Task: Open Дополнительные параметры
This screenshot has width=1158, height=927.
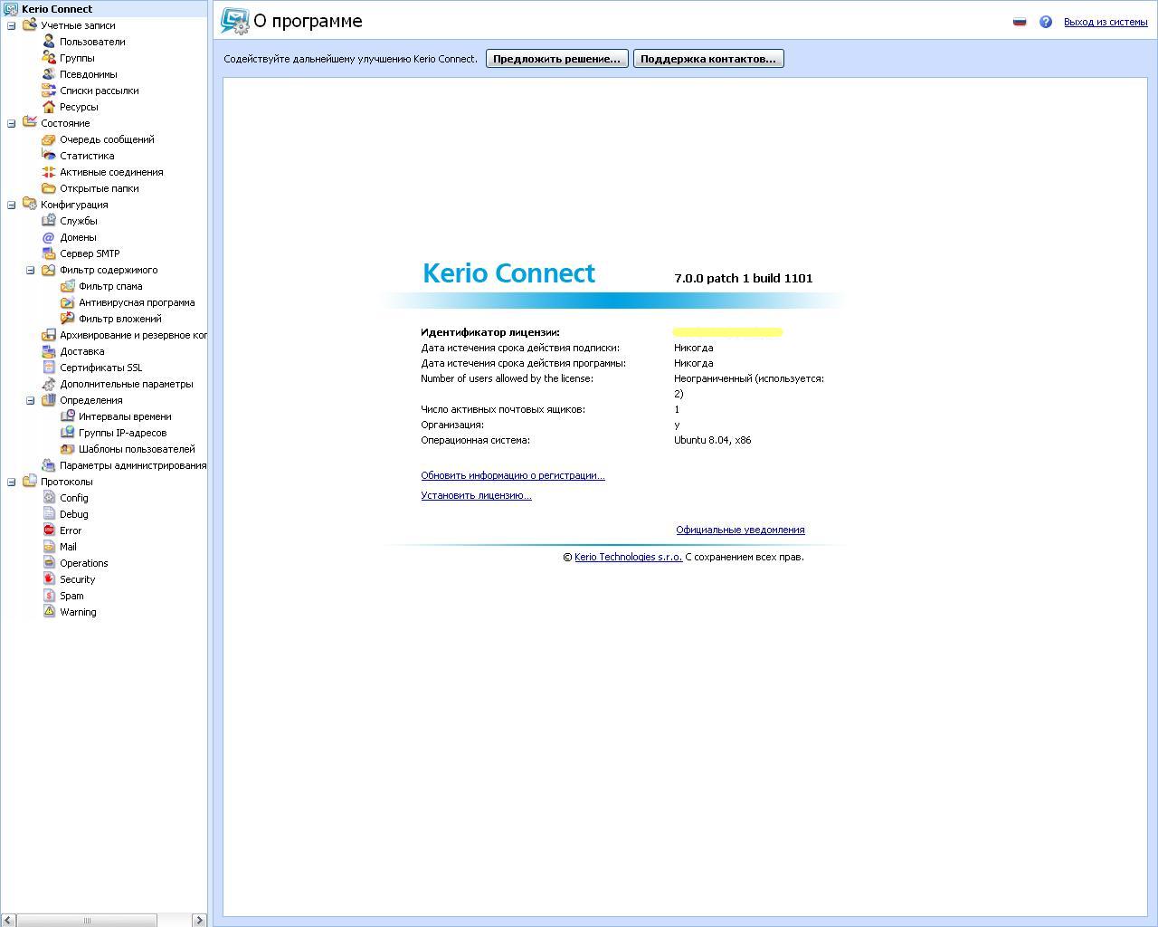Action: point(126,384)
